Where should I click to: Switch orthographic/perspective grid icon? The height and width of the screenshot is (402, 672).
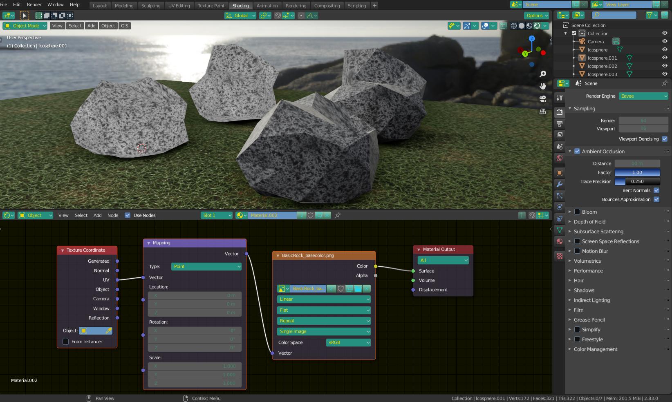[x=543, y=111]
